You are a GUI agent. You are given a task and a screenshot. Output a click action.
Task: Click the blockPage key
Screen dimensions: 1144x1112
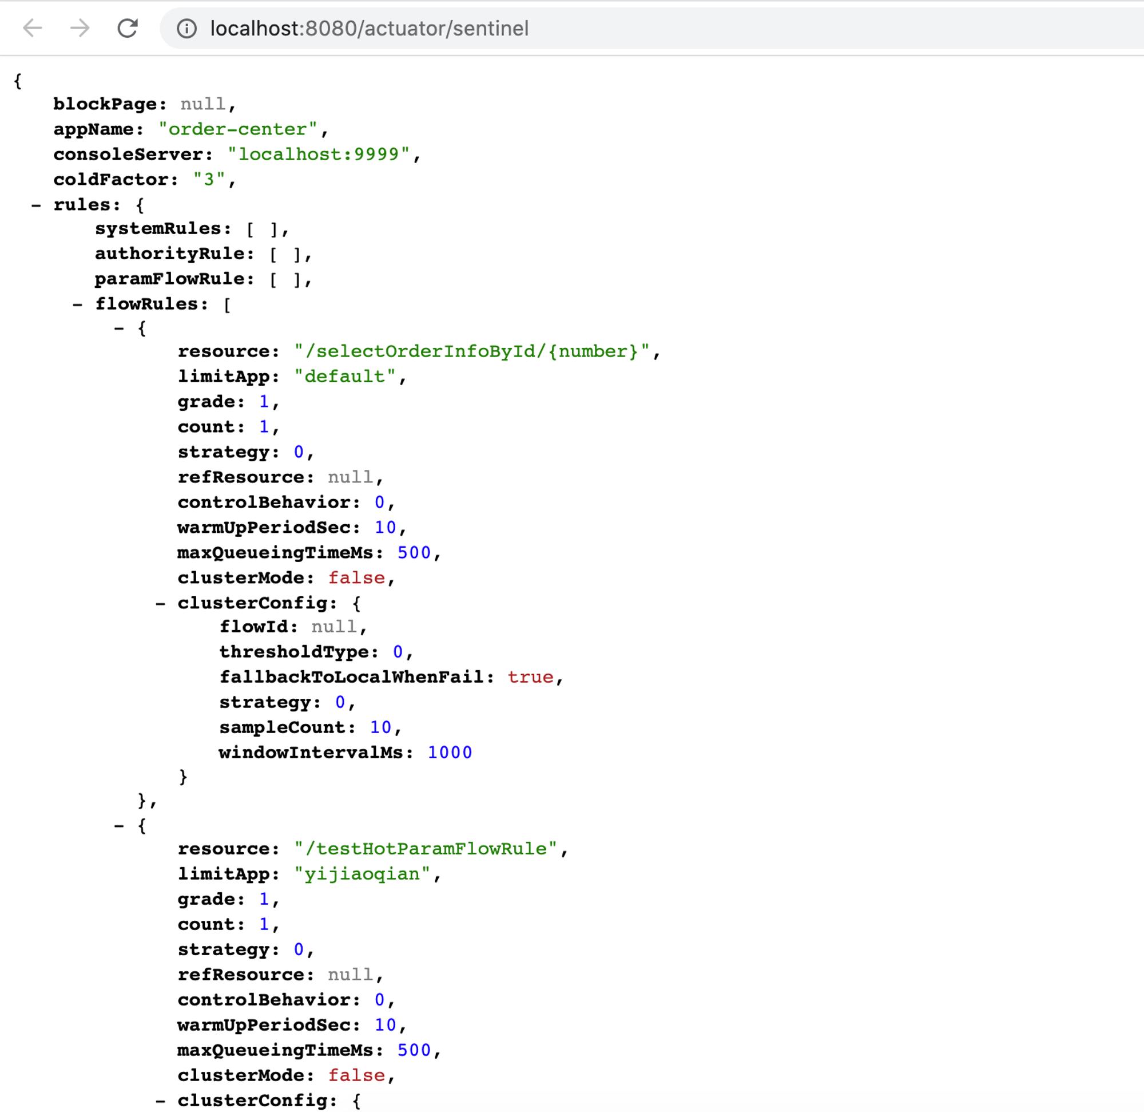tap(105, 104)
